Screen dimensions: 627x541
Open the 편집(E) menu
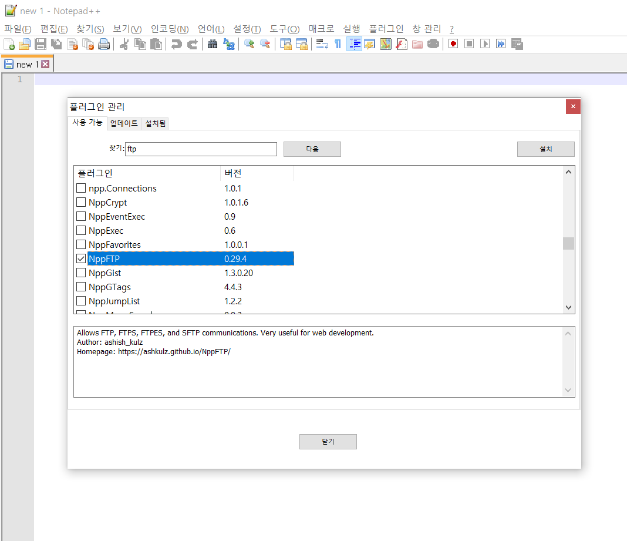(54, 29)
